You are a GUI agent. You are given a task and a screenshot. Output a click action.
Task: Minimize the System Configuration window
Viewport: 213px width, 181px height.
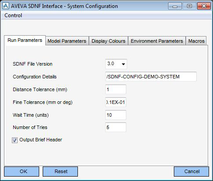pos(175,6)
